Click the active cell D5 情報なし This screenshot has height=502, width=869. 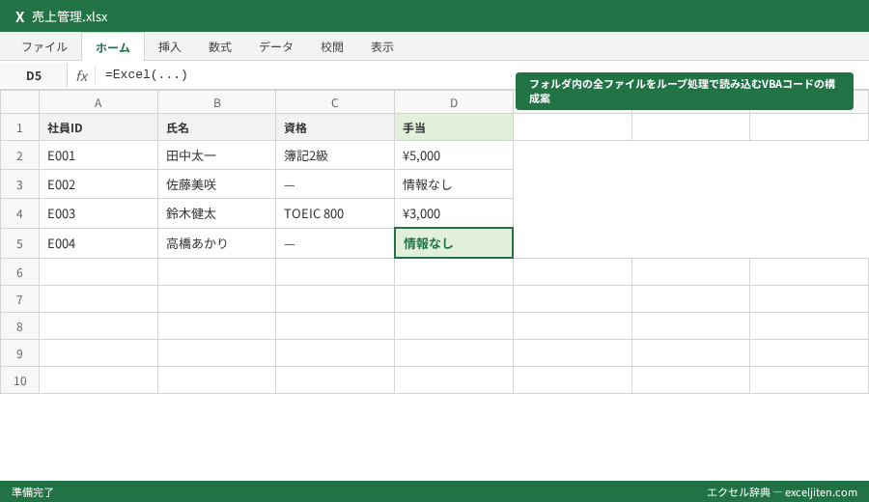pyautogui.click(x=454, y=243)
